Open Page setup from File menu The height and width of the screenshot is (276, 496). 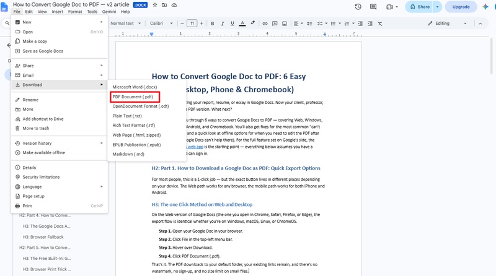60,196
